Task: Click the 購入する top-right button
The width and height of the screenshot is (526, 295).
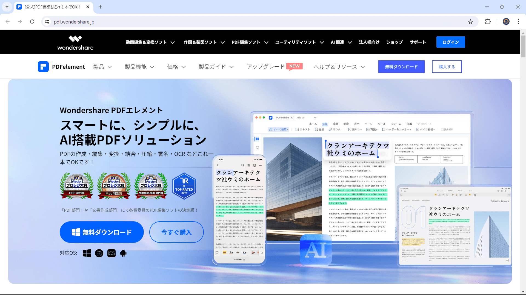Action: [x=447, y=66]
